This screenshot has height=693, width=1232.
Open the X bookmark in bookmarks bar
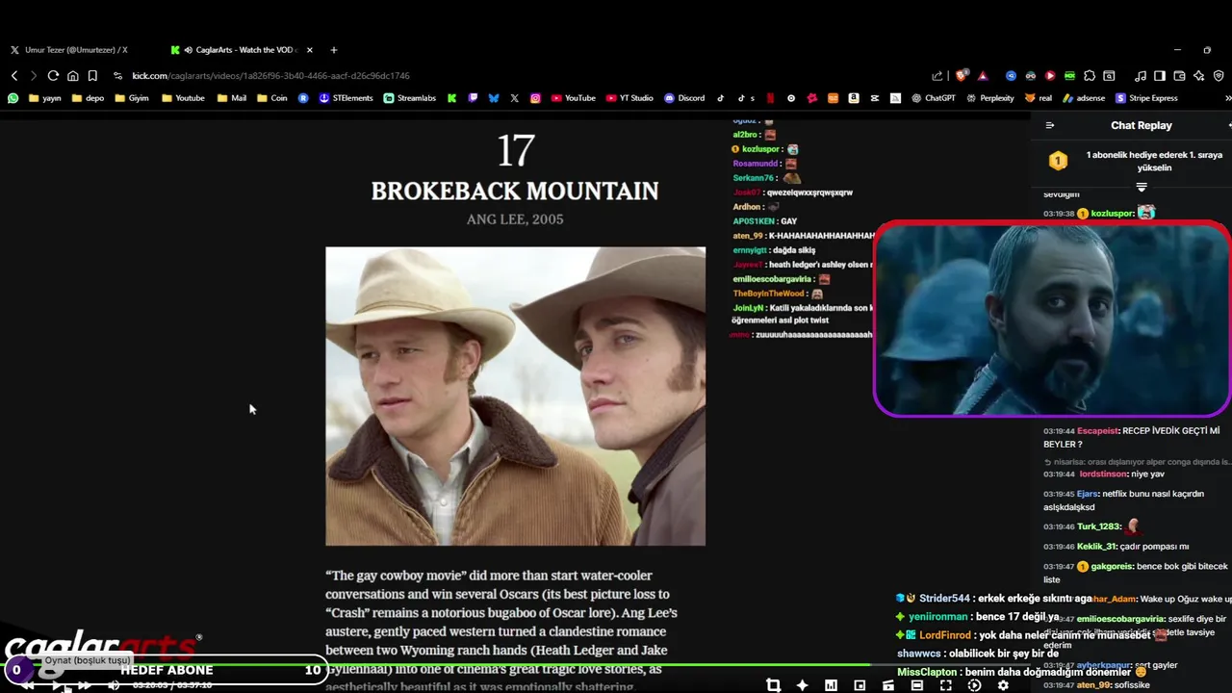[515, 98]
